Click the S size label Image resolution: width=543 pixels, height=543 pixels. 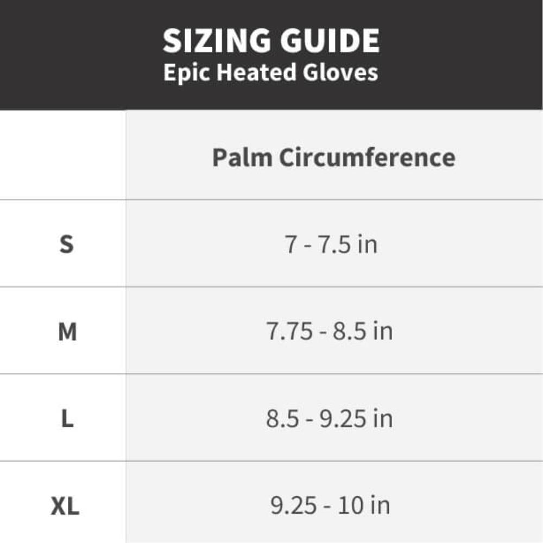(x=66, y=244)
